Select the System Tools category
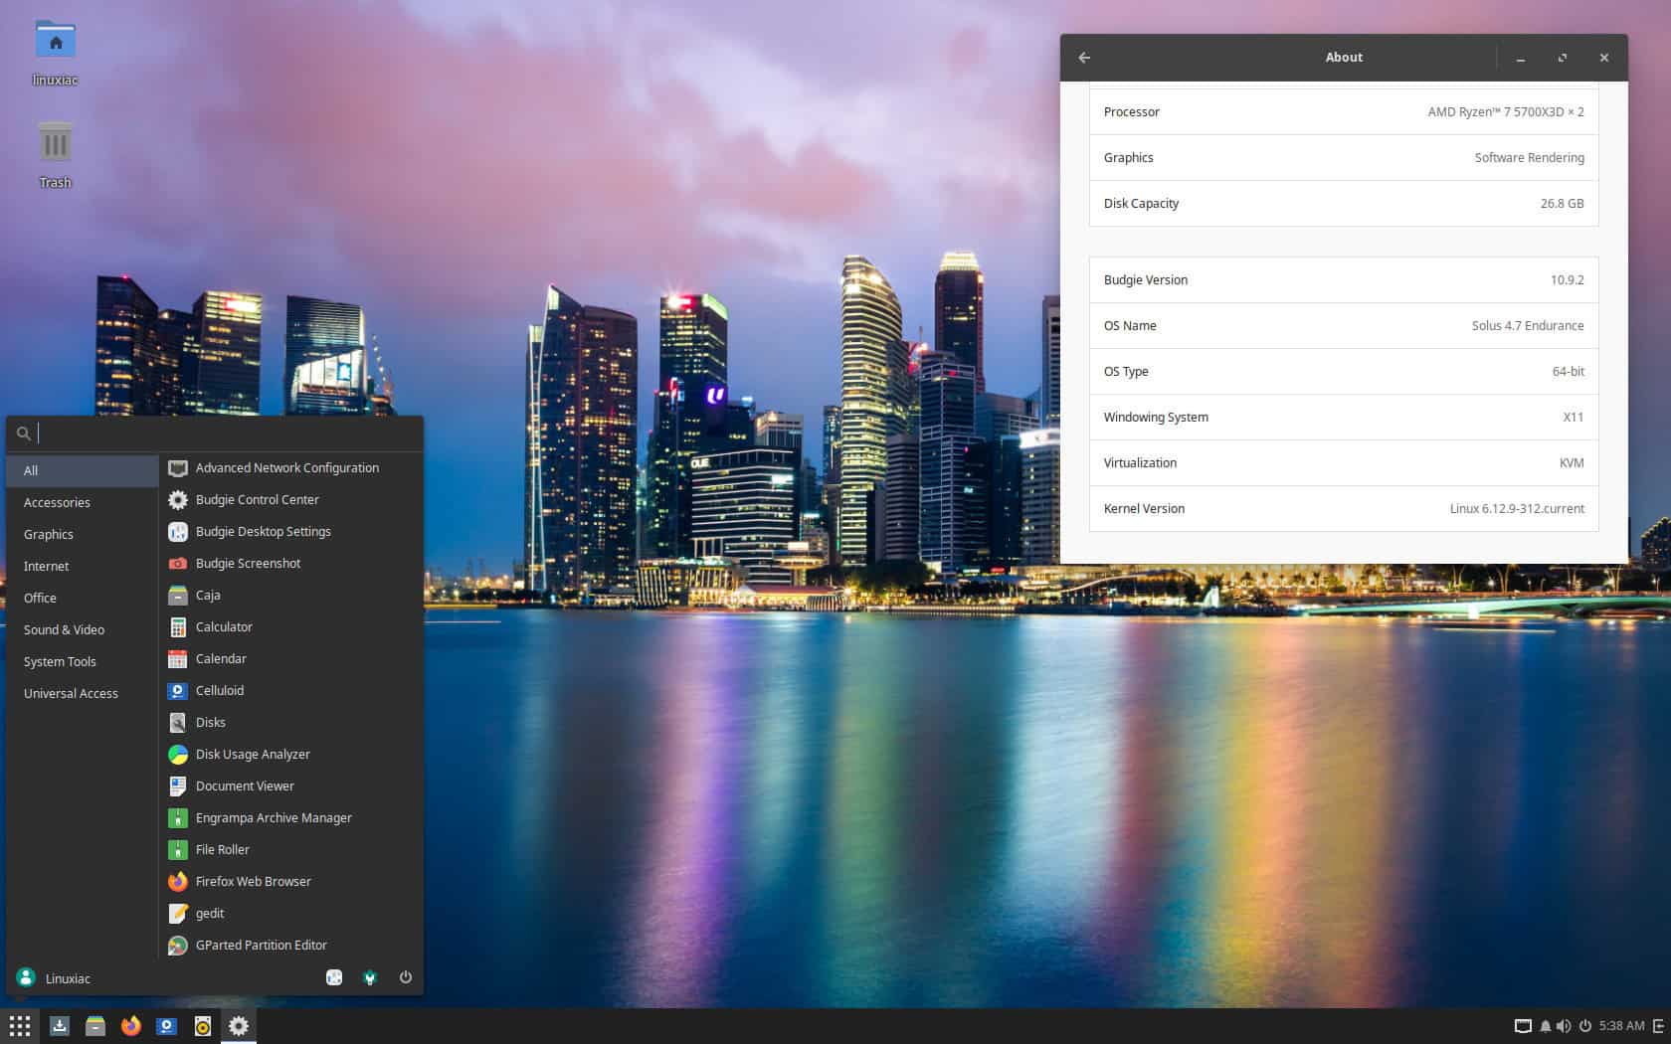 pos(60,661)
